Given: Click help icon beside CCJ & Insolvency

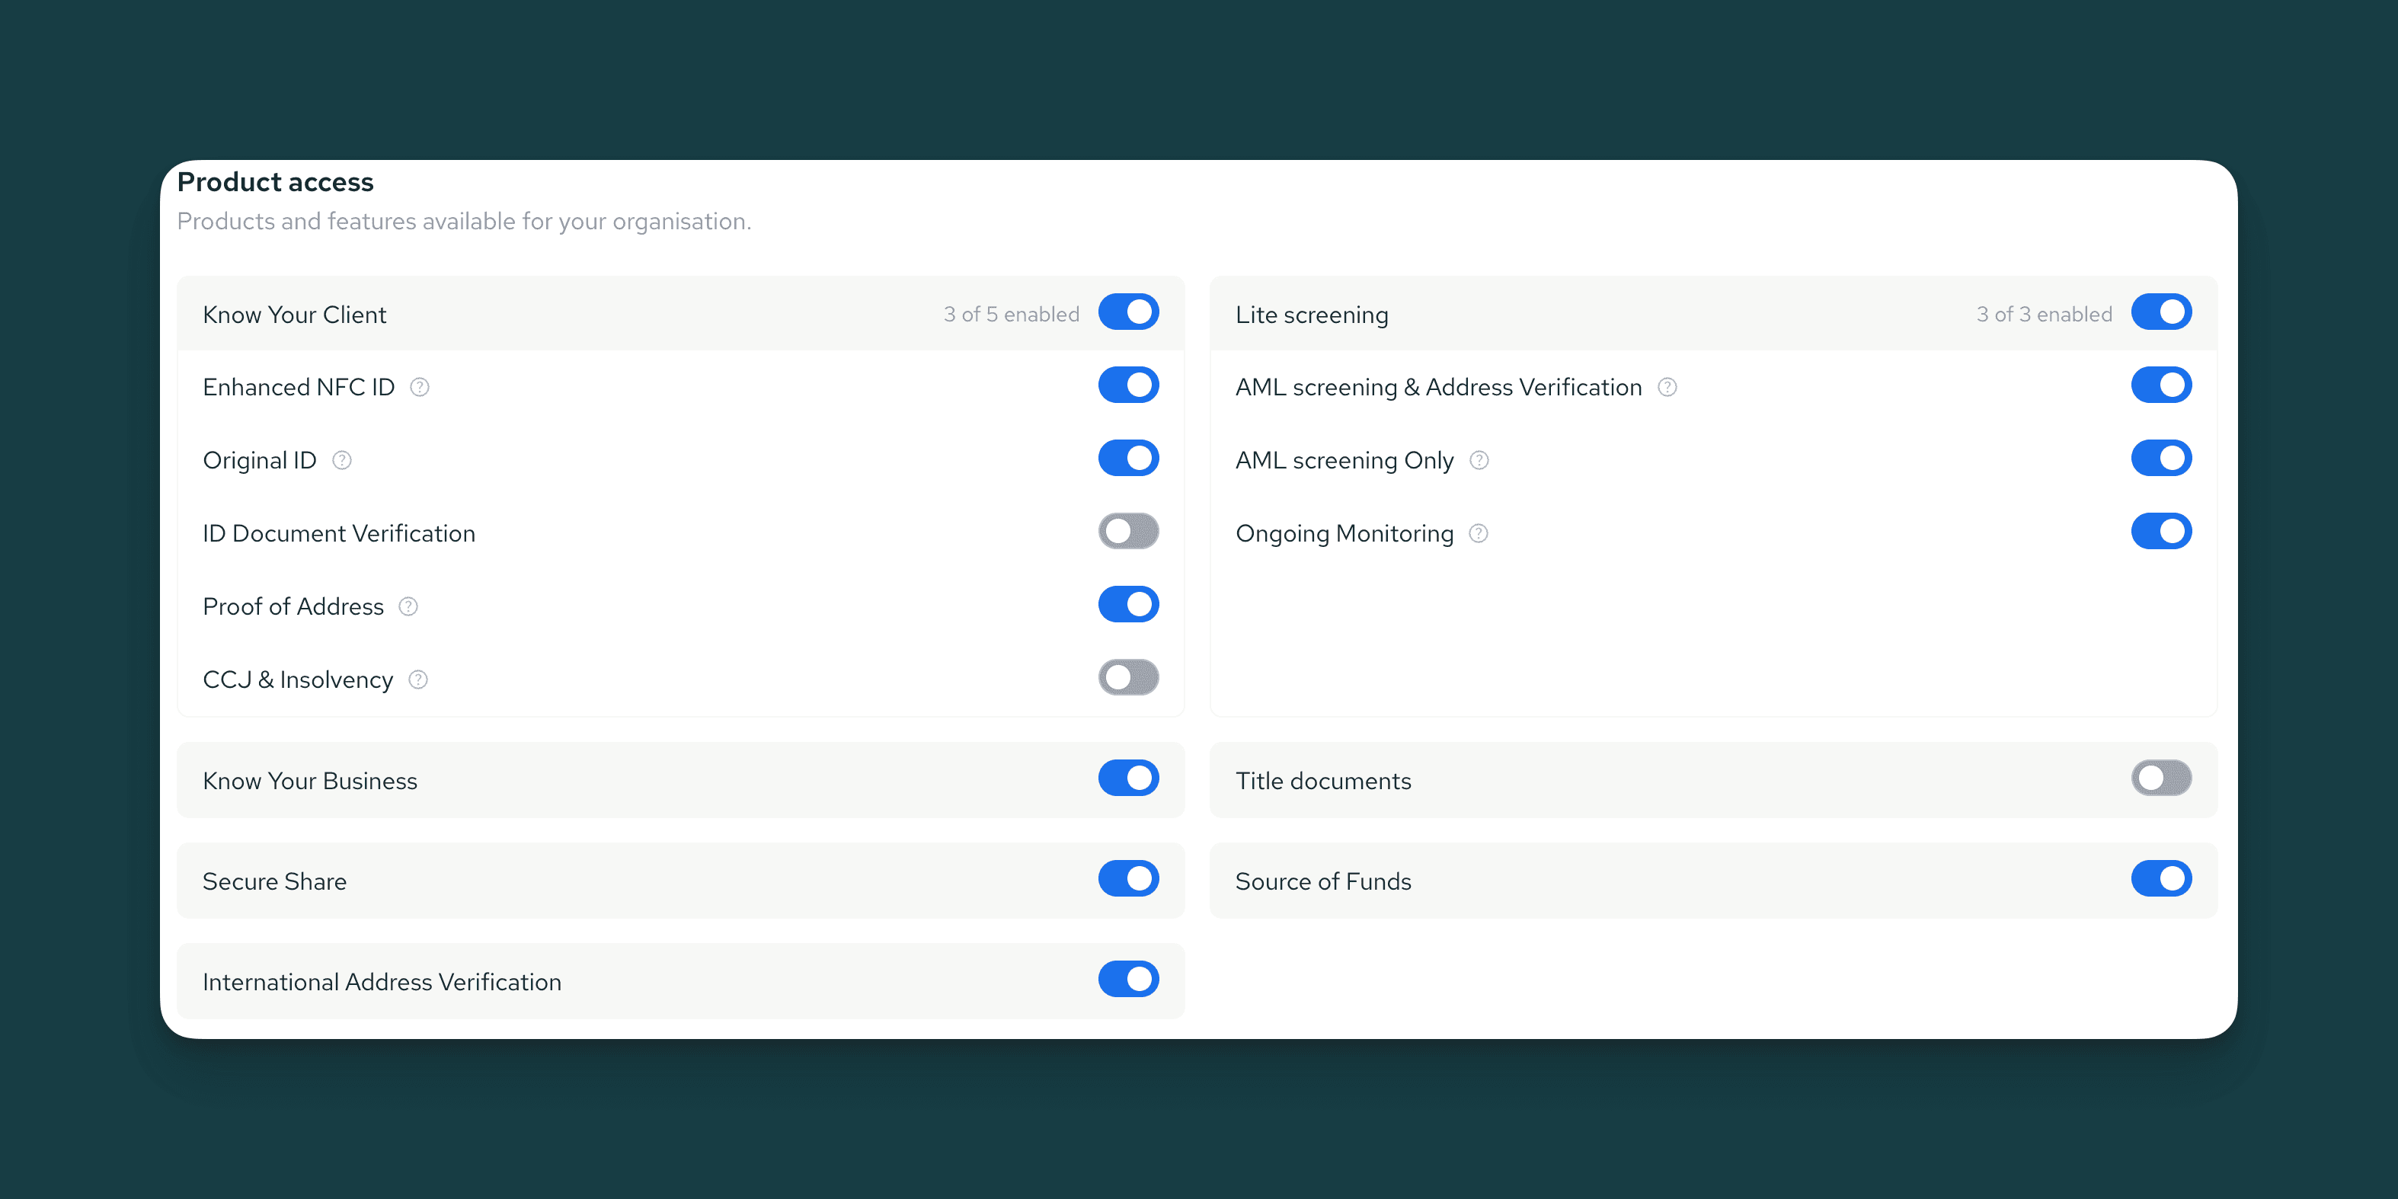Looking at the screenshot, I should [418, 679].
